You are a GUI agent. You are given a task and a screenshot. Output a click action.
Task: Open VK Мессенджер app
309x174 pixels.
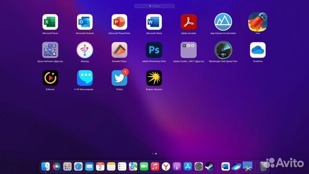click(85, 78)
